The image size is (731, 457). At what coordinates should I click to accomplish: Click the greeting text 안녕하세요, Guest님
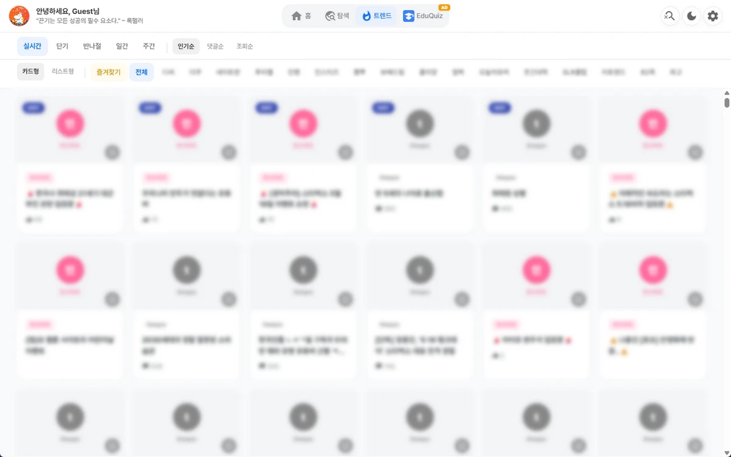tap(68, 11)
